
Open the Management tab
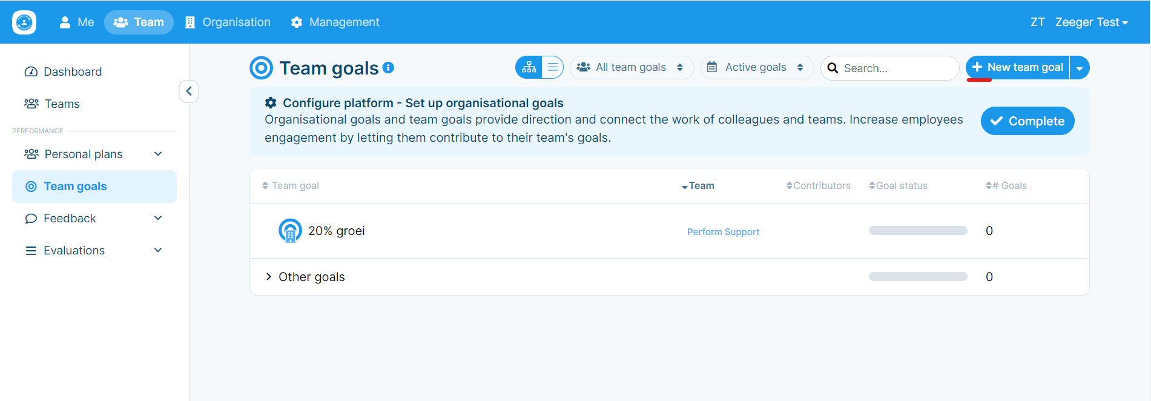335,22
